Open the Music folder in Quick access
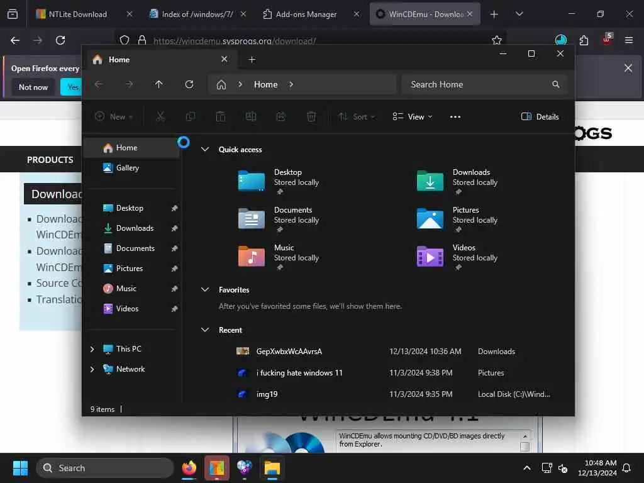Viewport: 644px width, 483px height. (x=279, y=257)
